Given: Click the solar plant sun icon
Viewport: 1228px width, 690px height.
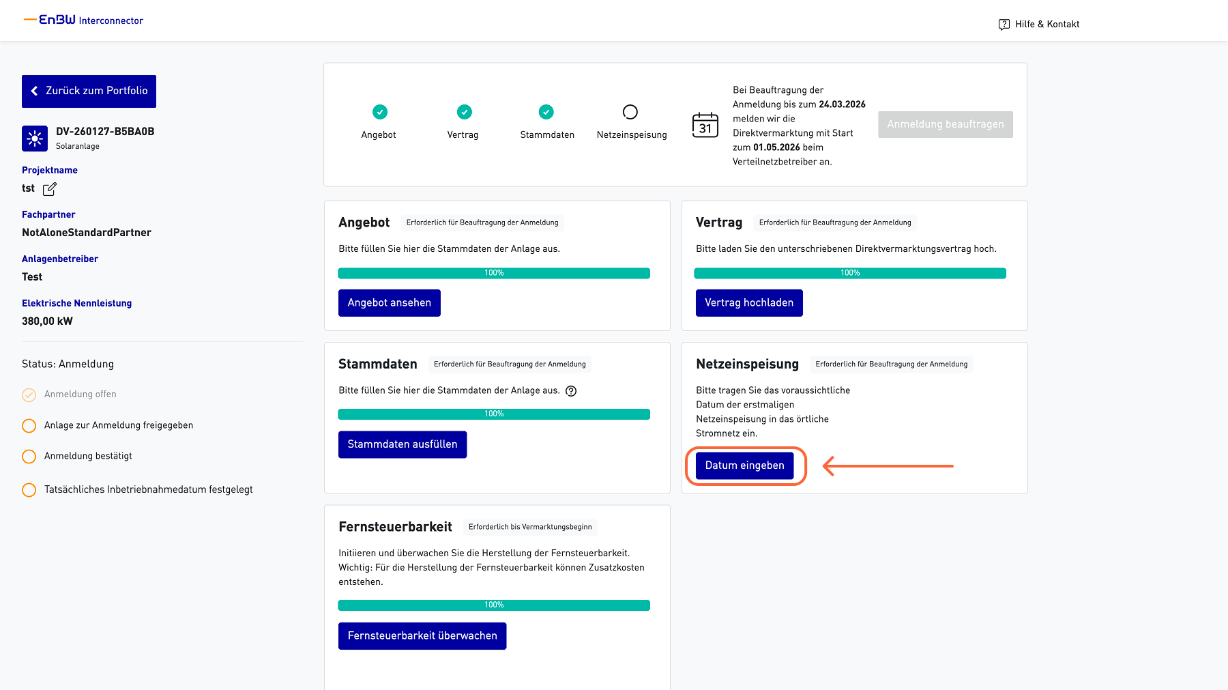Looking at the screenshot, I should [x=35, y=138].
